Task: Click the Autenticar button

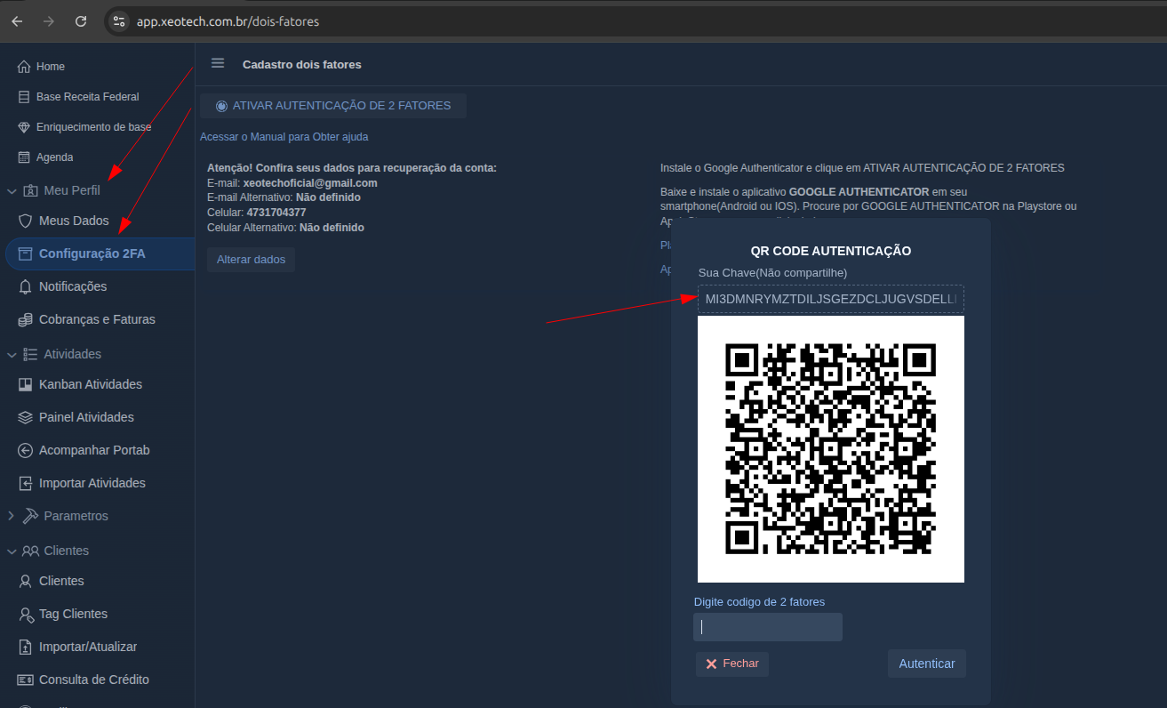Action: point(927,664)
